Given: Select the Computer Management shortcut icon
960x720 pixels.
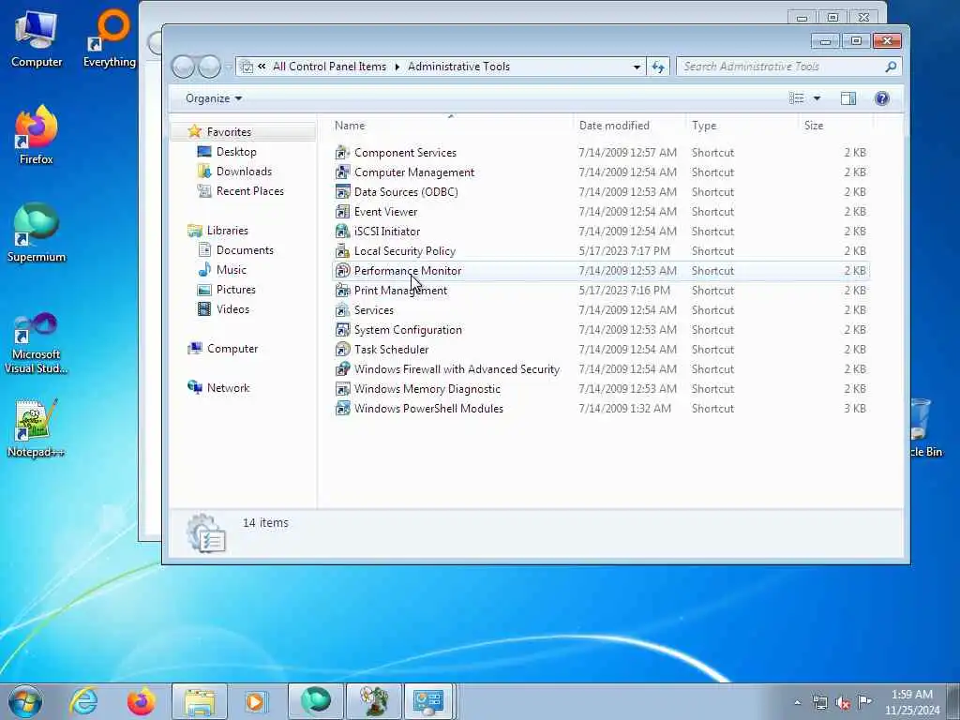Looking at the screenshot, I should coord(342,172).
